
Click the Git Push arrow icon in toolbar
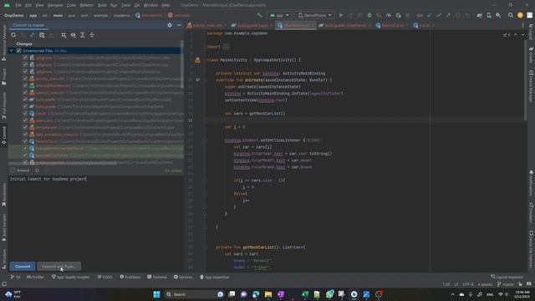pos(448,15)
